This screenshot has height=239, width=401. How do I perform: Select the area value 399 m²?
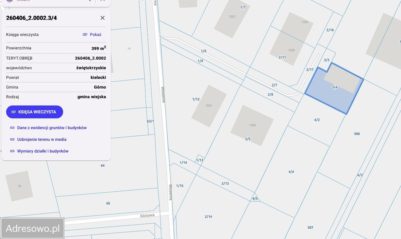(x=99, y=48)
